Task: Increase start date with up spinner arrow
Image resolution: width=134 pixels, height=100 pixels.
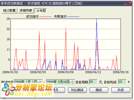Action: coord(40,81)
